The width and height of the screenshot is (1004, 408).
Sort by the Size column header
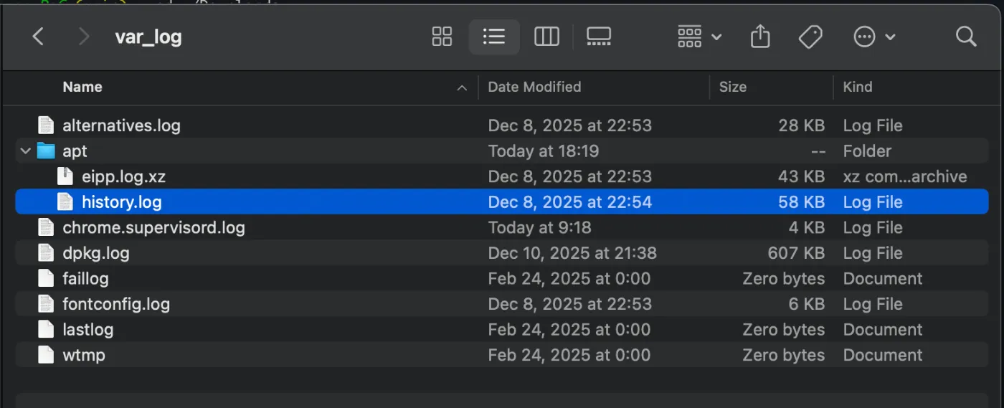point(732,87)
